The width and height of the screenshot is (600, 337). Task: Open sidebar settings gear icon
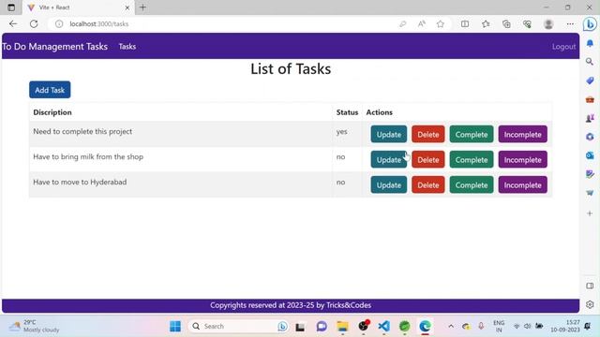[590, 304]
